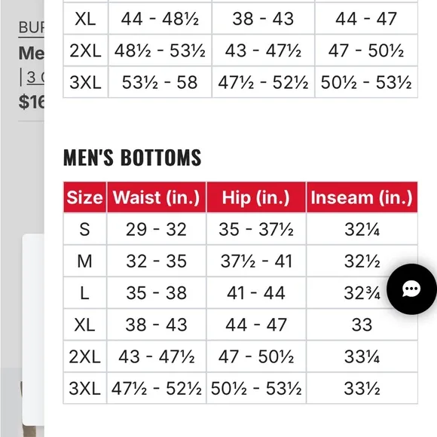Click the Size column header
Screen dimensions: 437x437
(x=84, y=197)
